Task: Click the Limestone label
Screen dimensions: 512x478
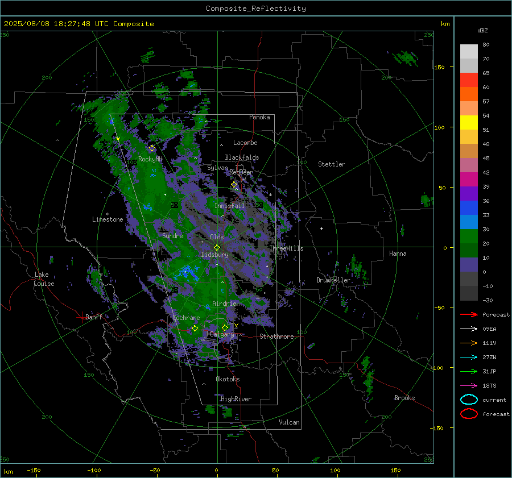Action: pos(108,219)
